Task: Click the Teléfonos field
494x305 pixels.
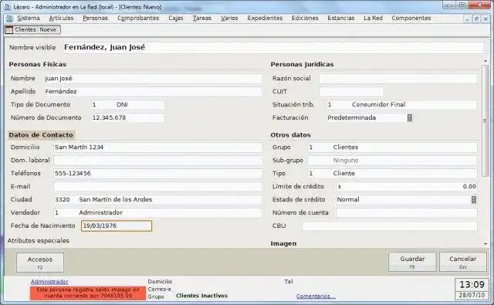Action: pyautogui.click(x=157, y=173)
